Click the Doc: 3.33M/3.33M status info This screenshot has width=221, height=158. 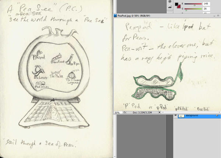[x=142, y=112]
